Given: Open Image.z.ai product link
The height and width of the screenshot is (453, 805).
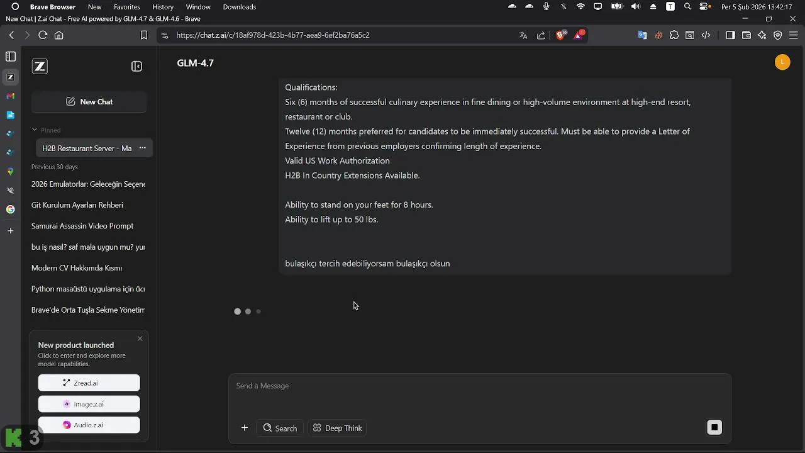Looking at the screenshot, I should tap(89, 404).
